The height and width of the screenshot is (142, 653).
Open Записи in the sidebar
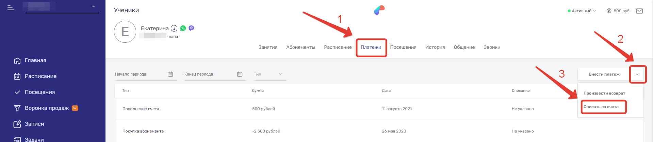point(34,124)
